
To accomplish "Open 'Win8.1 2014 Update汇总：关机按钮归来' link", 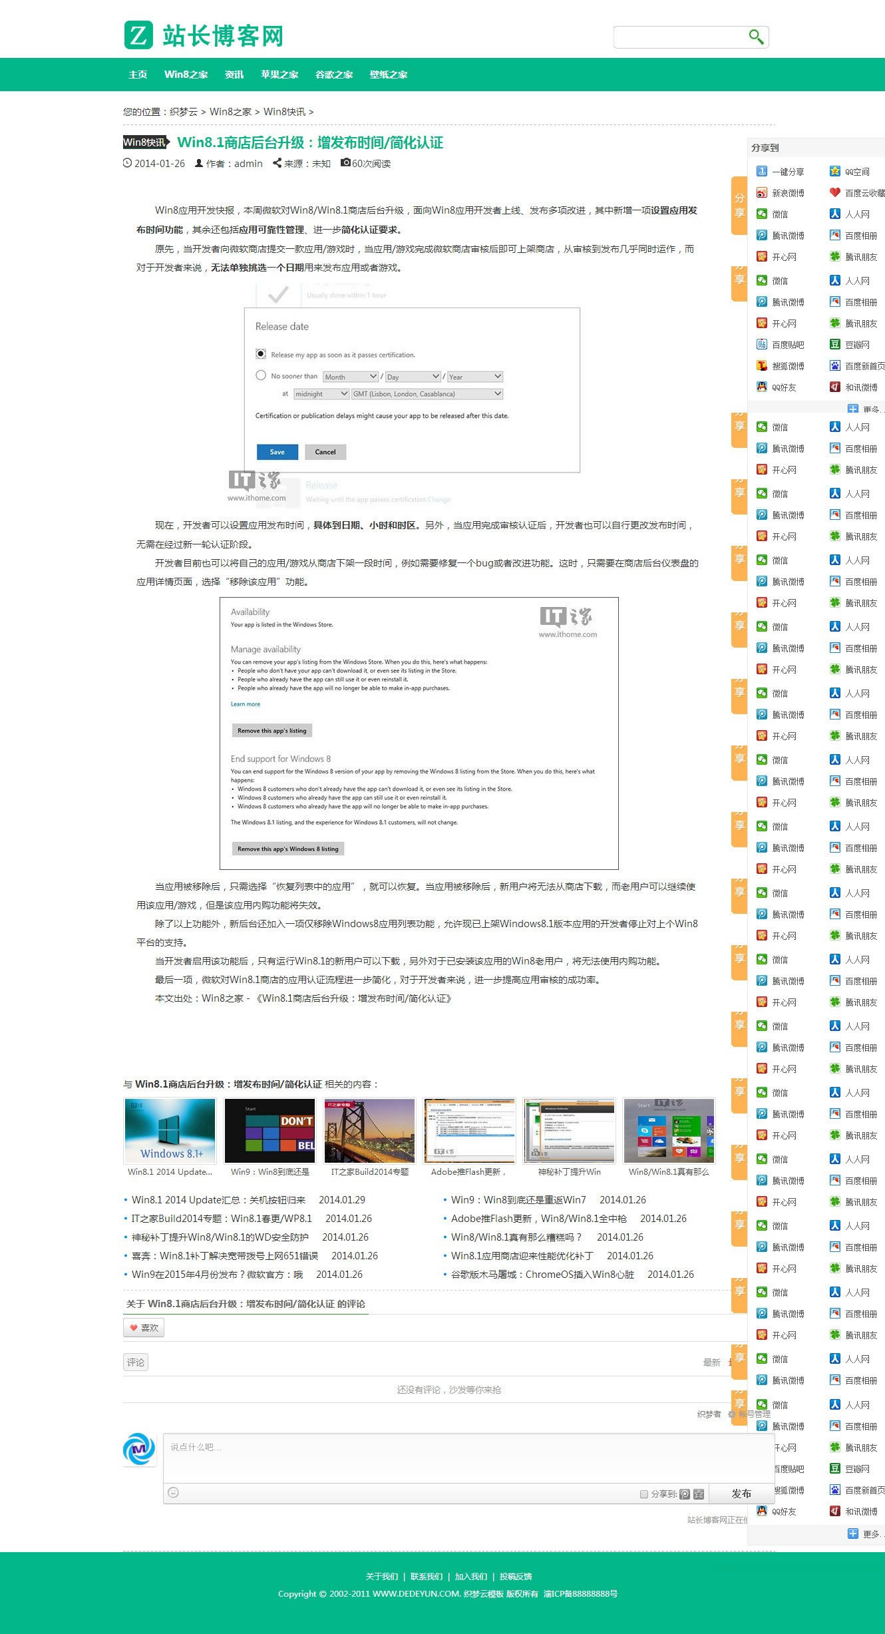I will [218, 1199].
